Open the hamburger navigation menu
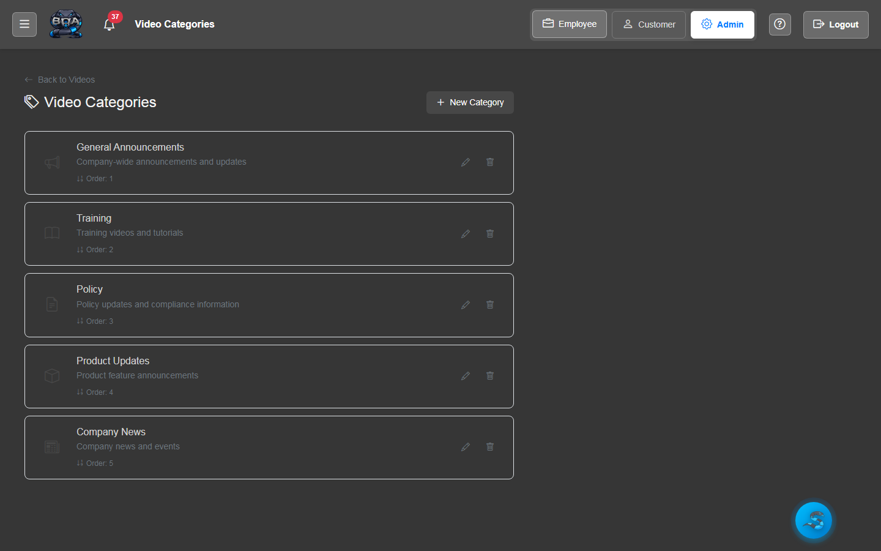This screenshot has height=551, width=881. point(24,24)
